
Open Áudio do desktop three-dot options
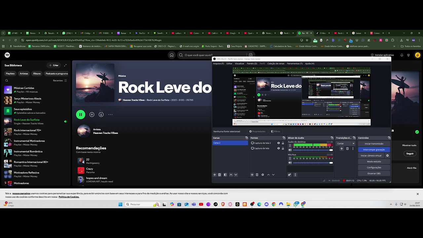click(290, 145)
